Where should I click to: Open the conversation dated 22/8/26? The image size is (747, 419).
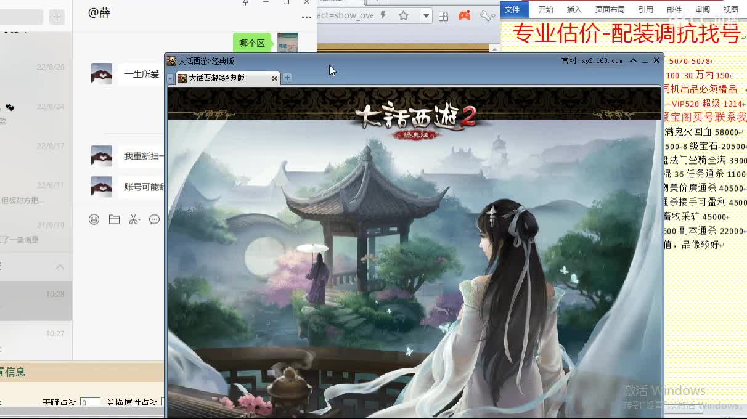pos(36,73)
